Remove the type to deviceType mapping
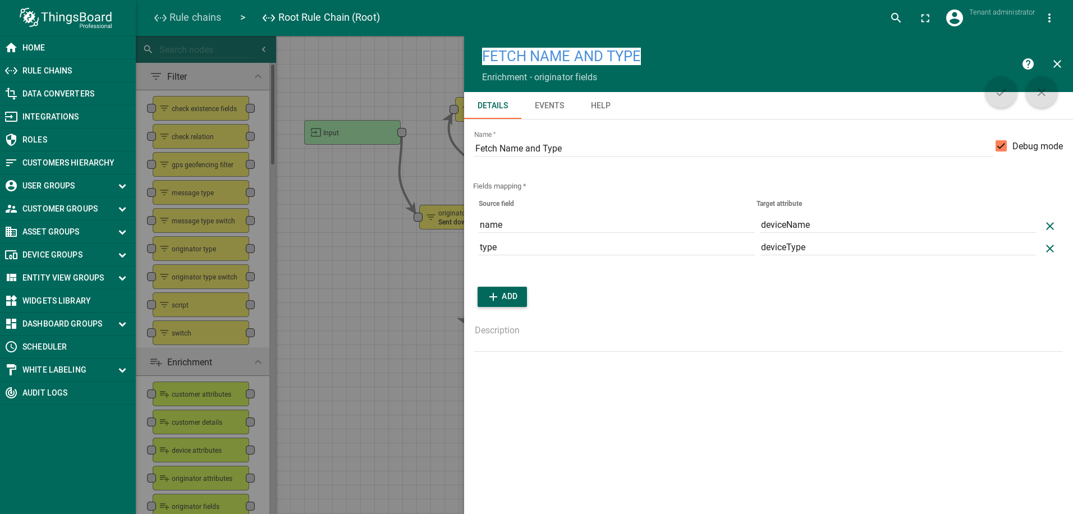 click(1050, 249)
